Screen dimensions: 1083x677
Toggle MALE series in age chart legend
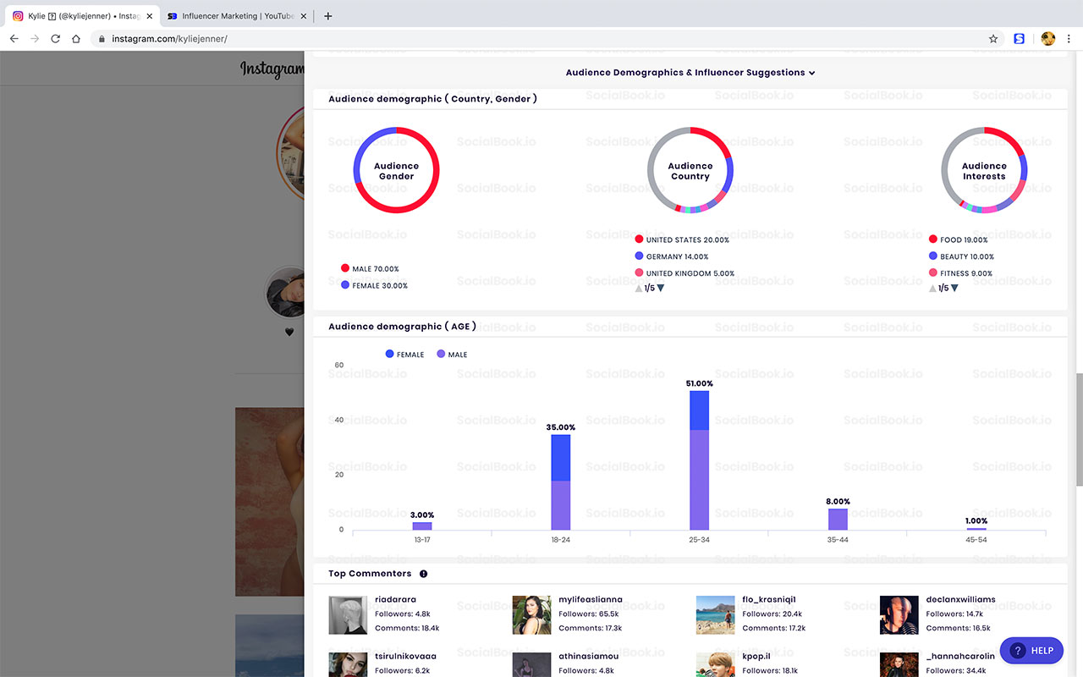click(x=453, y=355)
